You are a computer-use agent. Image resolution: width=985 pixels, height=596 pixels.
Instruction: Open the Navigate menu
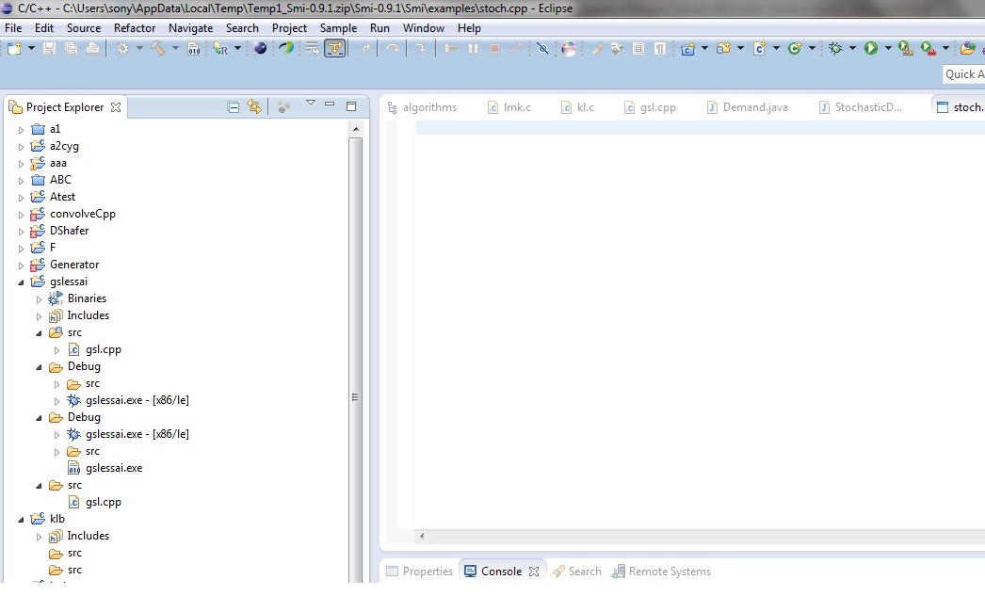click(x=190, y=28)
